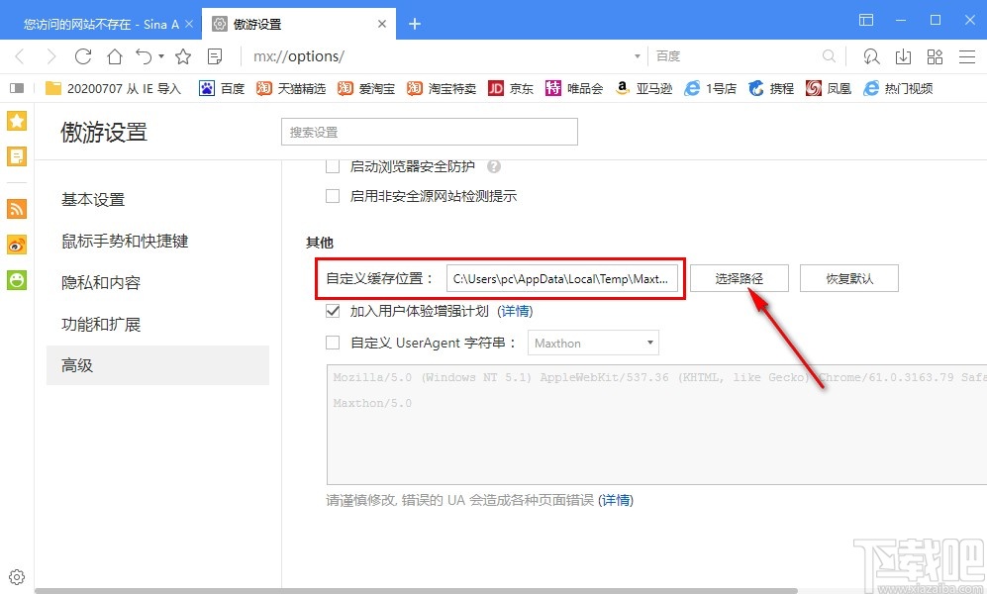Open the 唯品会 bookmark
Viewport: 987px width, 594px height.
tap(574, 89)
